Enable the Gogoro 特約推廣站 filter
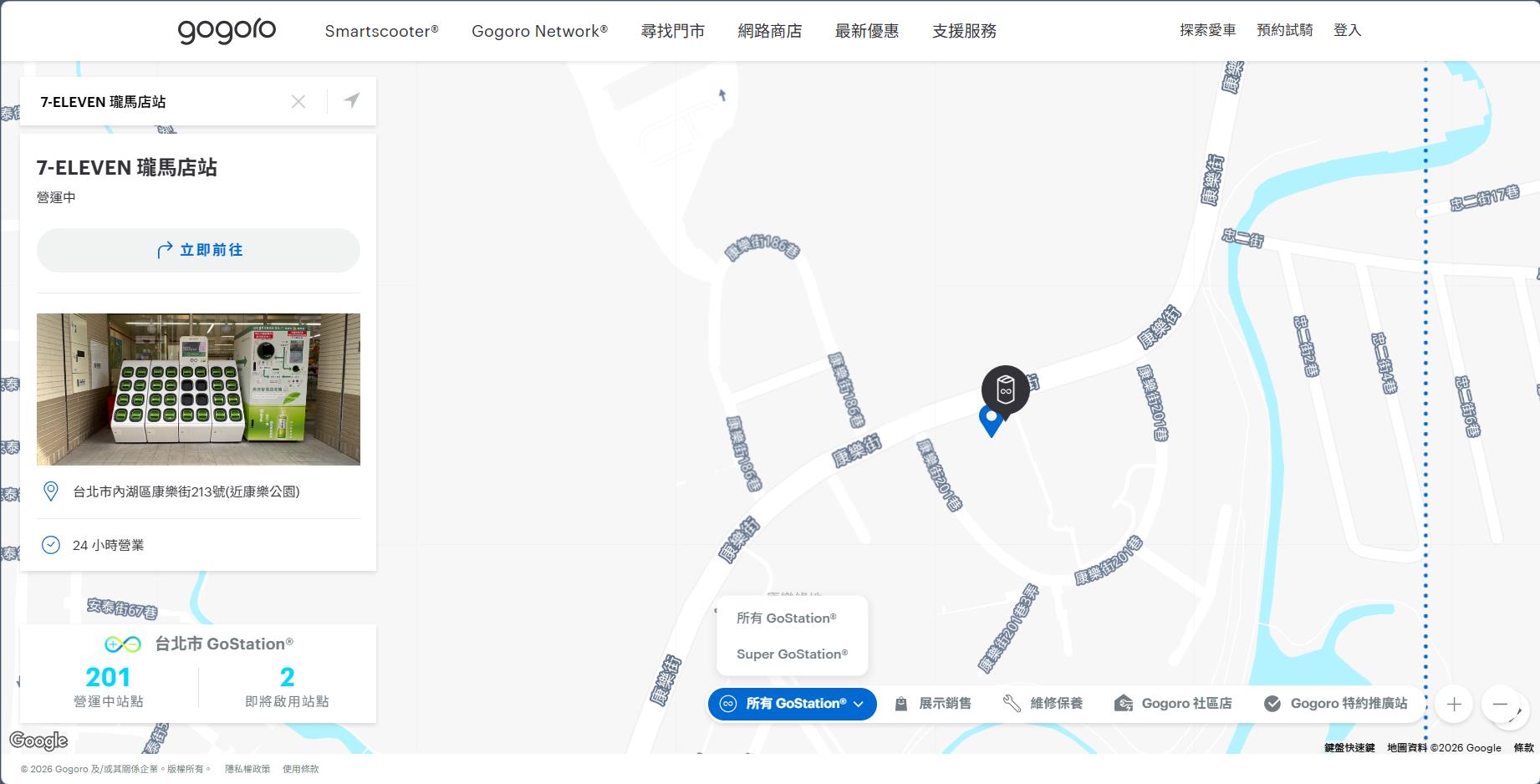Viewport: 1540px width, 784px height. (x=1336, y=704)
